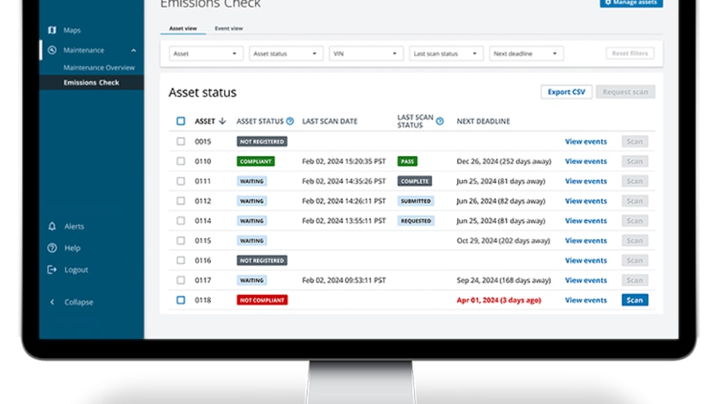Screen dimensions: 718x404
Task: Click the NOT COMPLIANT status badge
Action: [x=262, y=300]
